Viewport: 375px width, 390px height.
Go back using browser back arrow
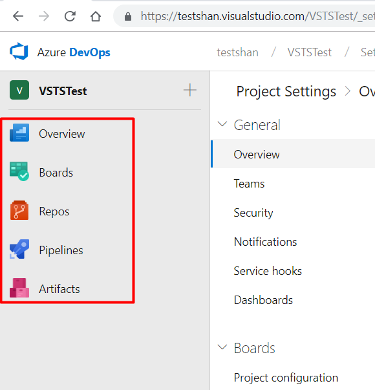click(18, 17)
